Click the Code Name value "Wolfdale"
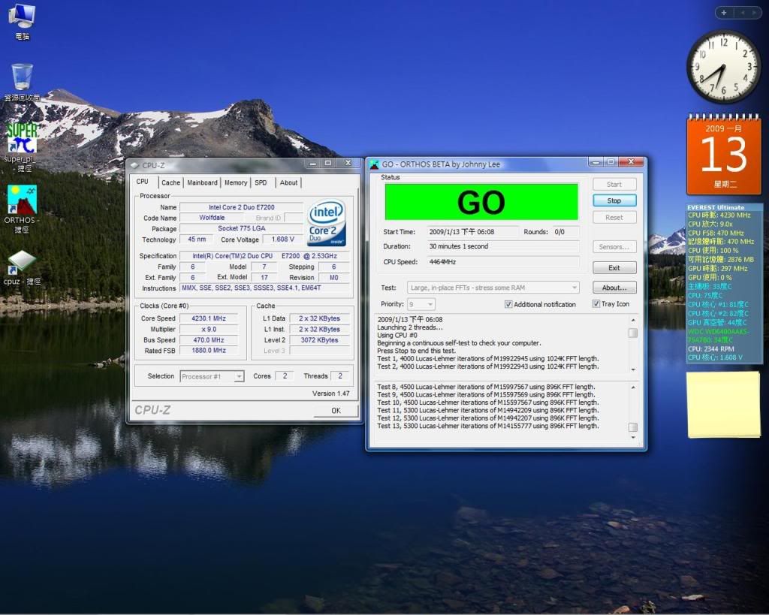Image resolution: width=769 pixels, height=615 pixels. point(212,218)
